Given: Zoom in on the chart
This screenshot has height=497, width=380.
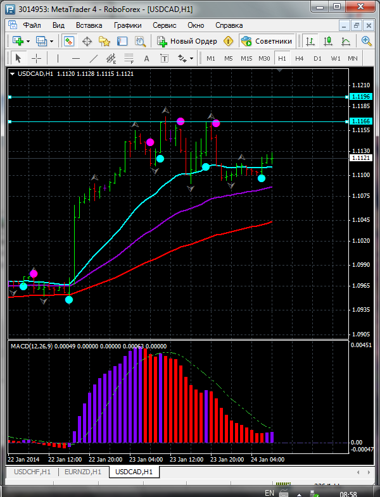Looking at the screenshot, I should (x=366, y=41).
